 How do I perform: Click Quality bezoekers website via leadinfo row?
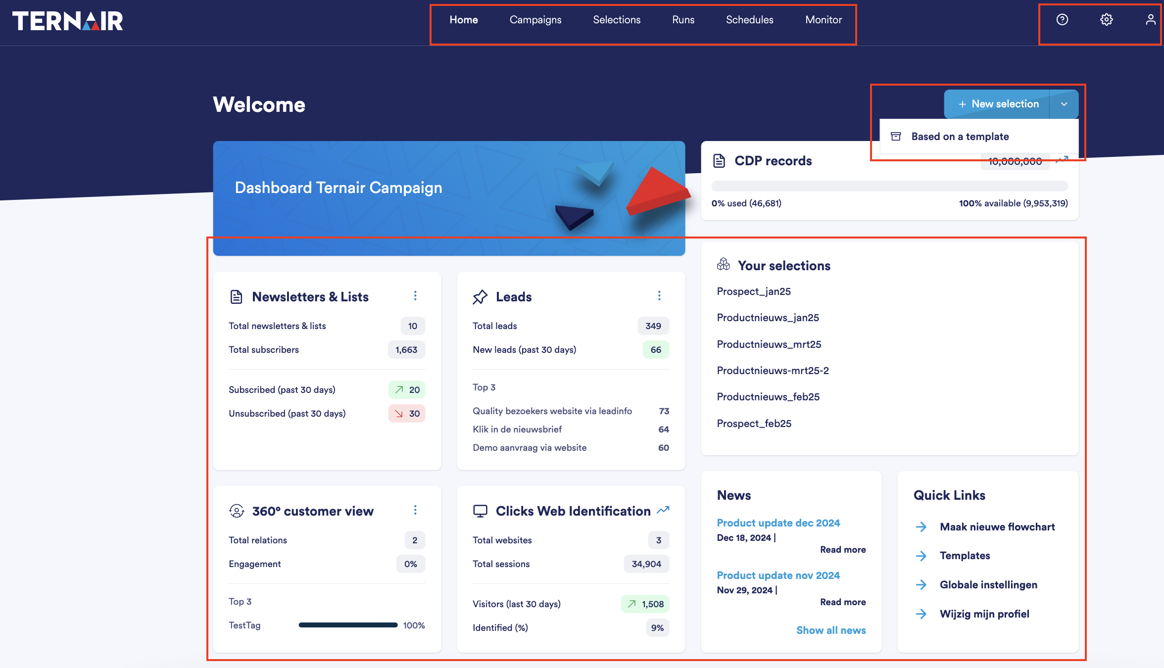[x=571, y=411]
